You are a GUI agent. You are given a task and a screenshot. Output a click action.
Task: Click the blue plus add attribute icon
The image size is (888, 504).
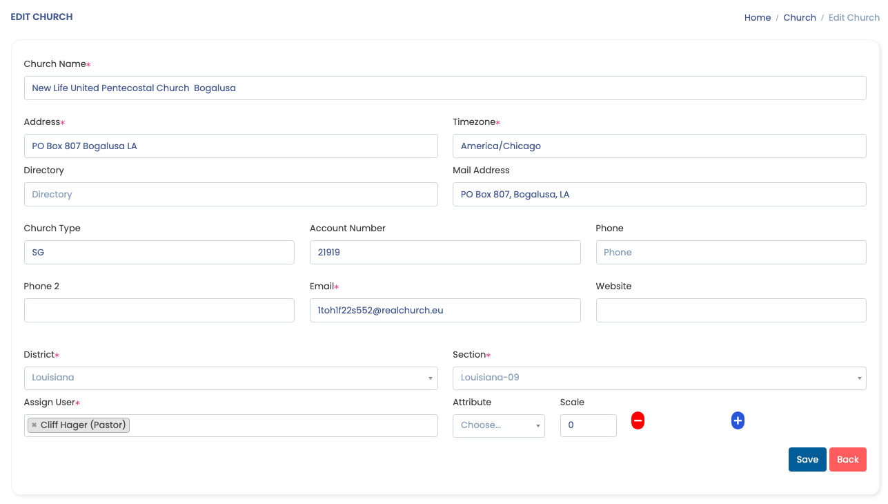(738, 420)
